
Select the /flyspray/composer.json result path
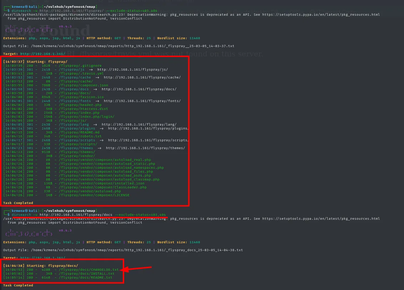[83, 85]
